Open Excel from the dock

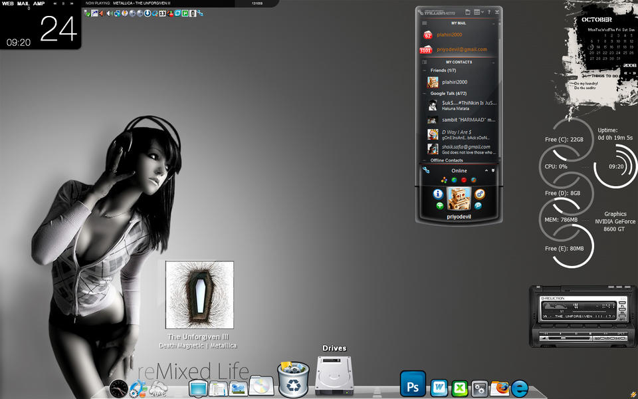tap(459, 388)
